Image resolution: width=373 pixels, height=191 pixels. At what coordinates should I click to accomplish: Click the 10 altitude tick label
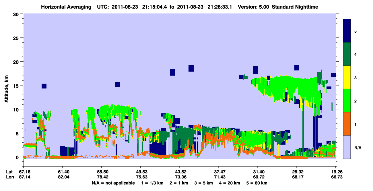point(16,109)
